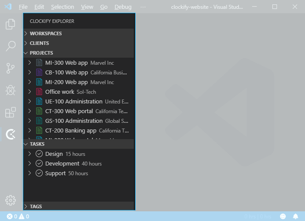Open the Debug menu
Screen dimensions: 305x221
pos(123,7)
